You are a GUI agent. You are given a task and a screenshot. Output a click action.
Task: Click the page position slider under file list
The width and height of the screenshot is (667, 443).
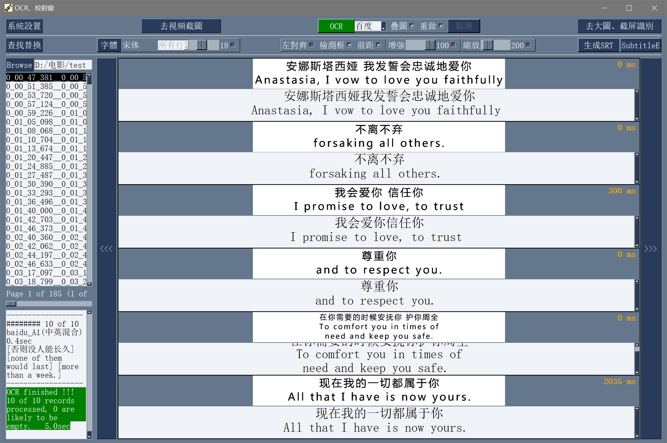49,303
